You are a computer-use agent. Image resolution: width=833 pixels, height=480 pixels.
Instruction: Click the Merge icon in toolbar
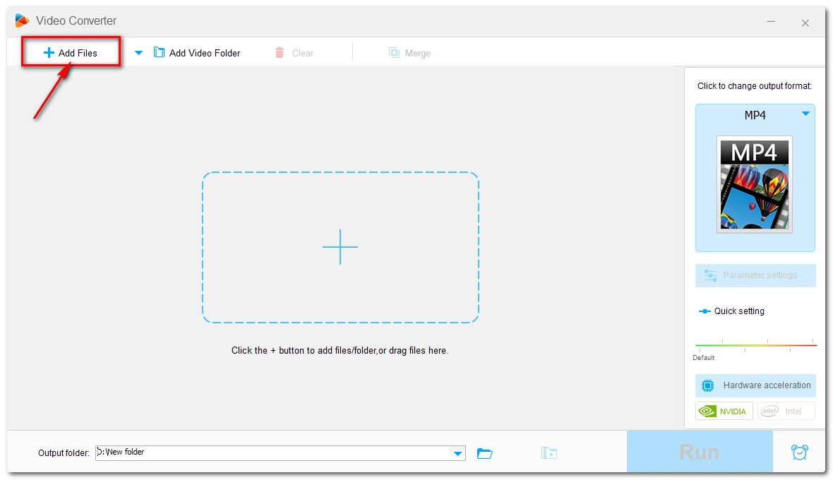coord(394,53)
